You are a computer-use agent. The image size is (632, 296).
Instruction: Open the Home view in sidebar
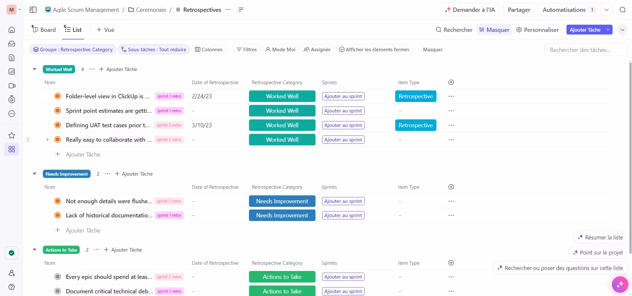[12, 30]
